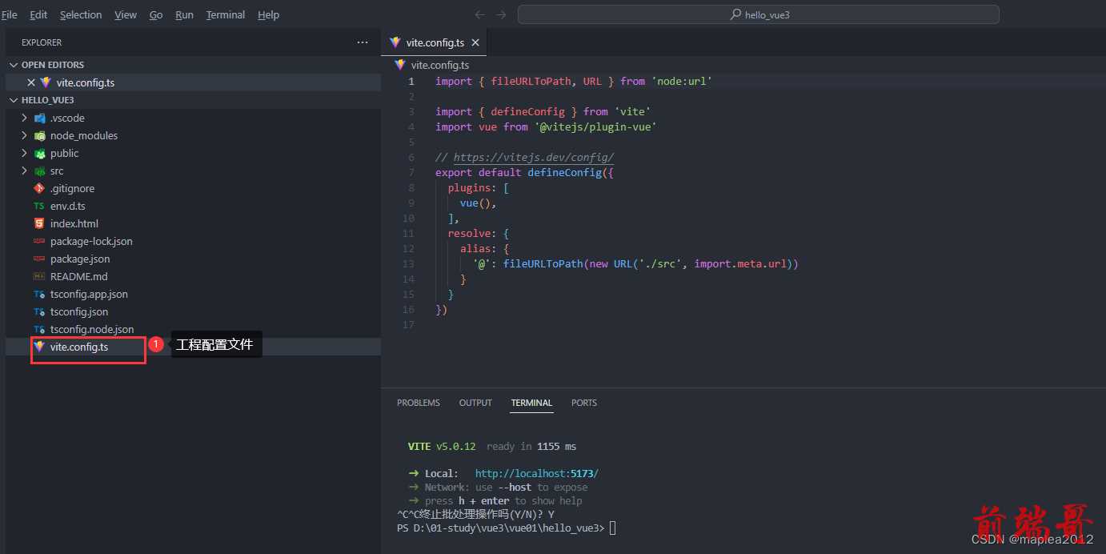Open the File menu
1106x554 pixels.
coord(10,14)
